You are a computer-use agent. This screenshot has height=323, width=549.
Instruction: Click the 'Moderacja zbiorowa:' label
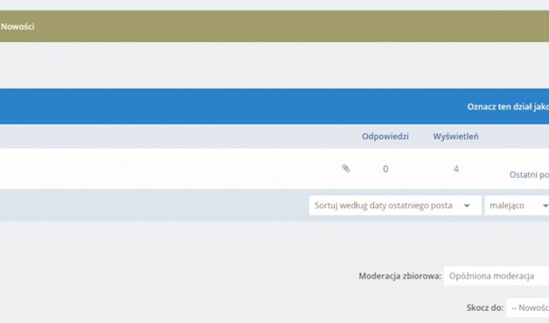click(x=400, y=276)
